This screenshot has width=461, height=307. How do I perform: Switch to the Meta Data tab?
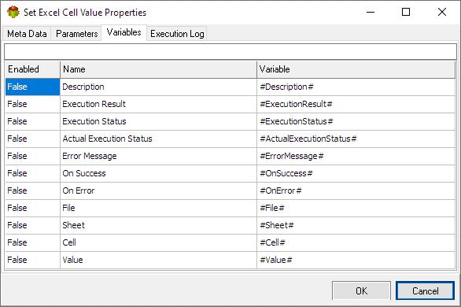pyautogui.click(x=27, y=34)
